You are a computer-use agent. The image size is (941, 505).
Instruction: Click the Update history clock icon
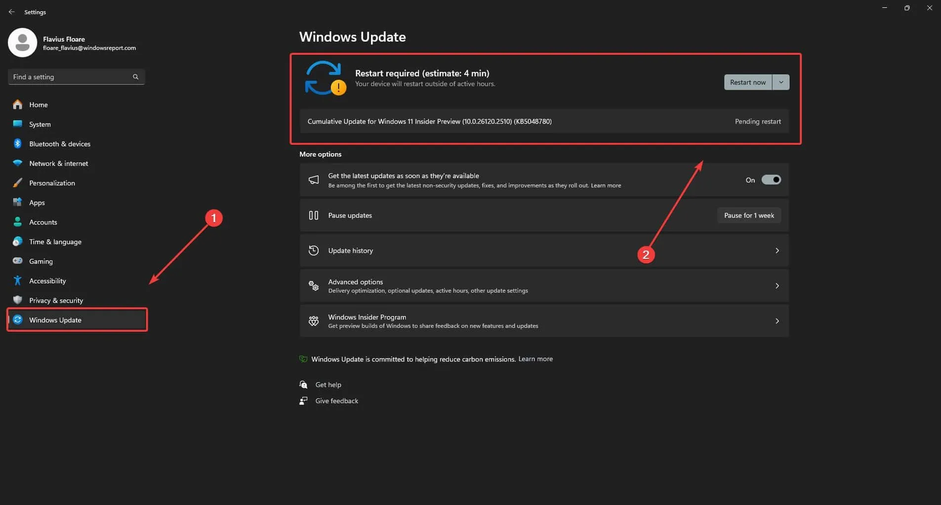pyautogui.click(x=314, y=251)
